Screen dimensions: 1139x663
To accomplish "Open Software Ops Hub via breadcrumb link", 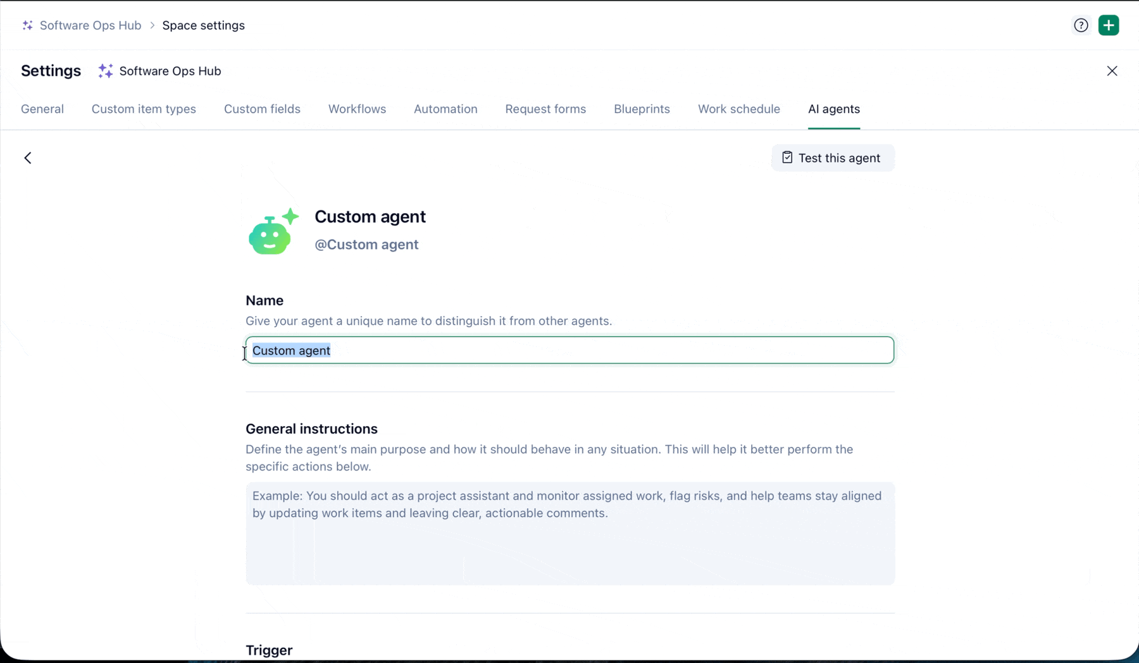I will (90, 25).
